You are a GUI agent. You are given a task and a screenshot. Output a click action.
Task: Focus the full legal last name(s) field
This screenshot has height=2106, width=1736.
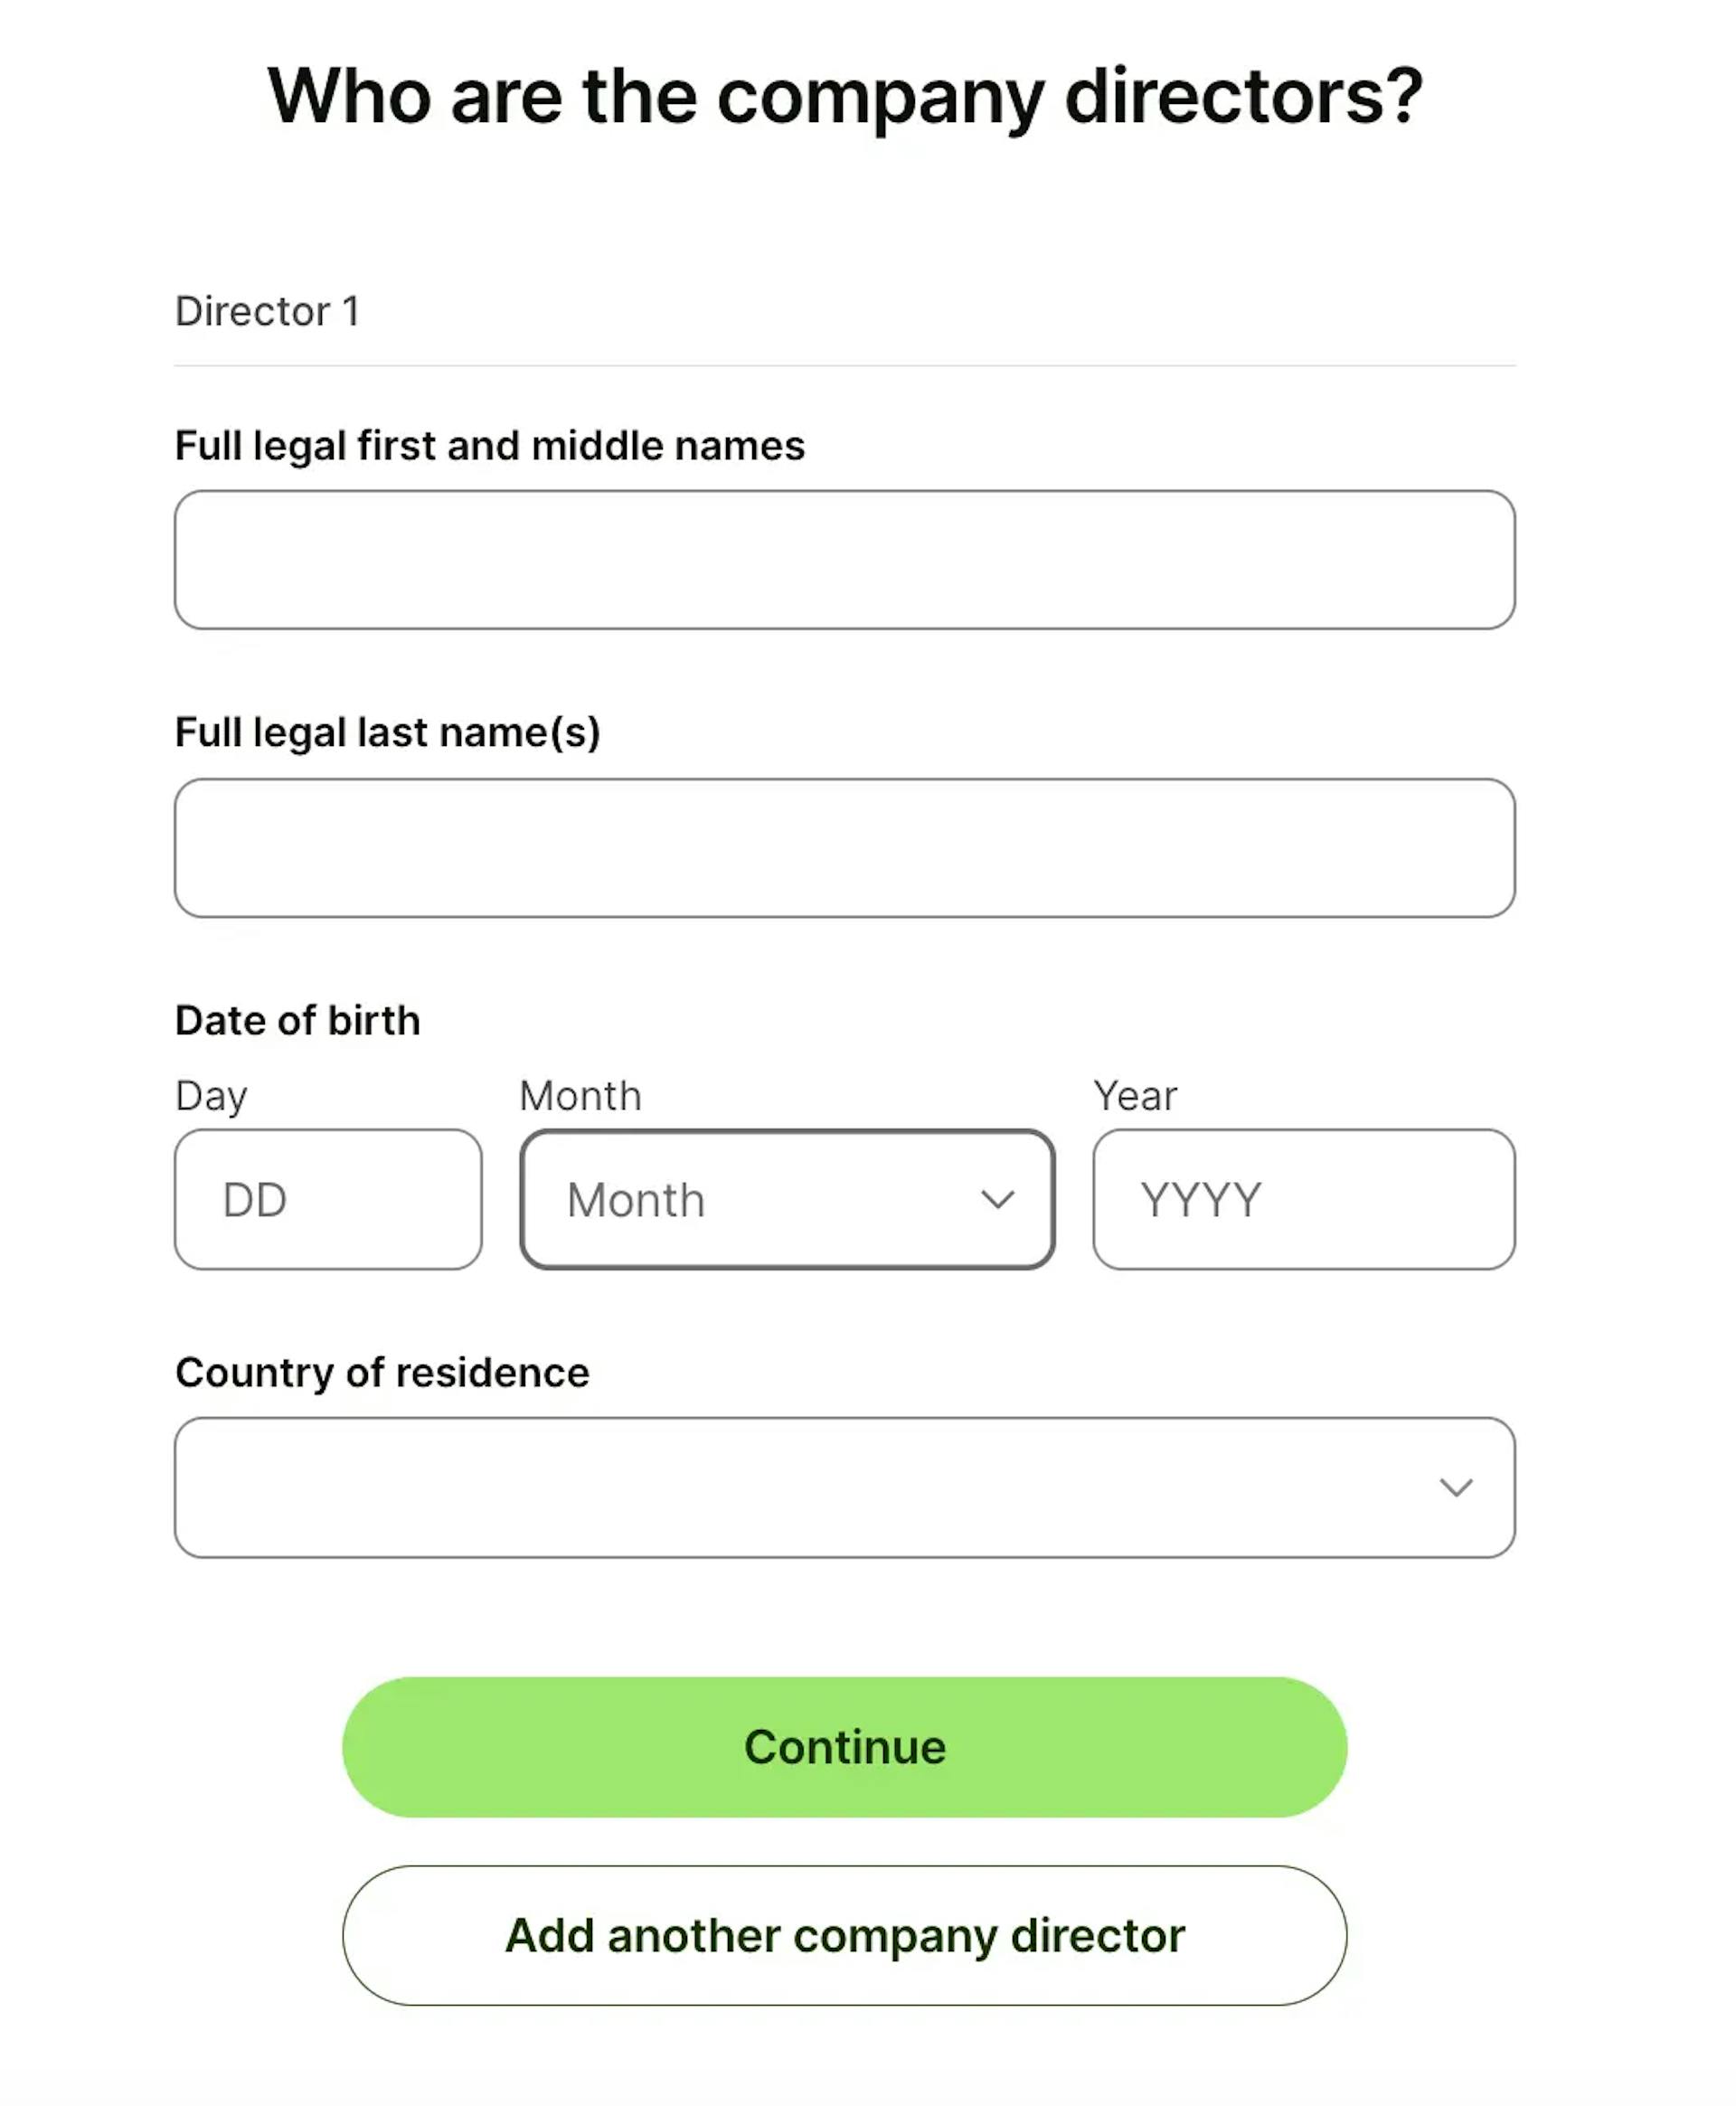click(844, 847)
